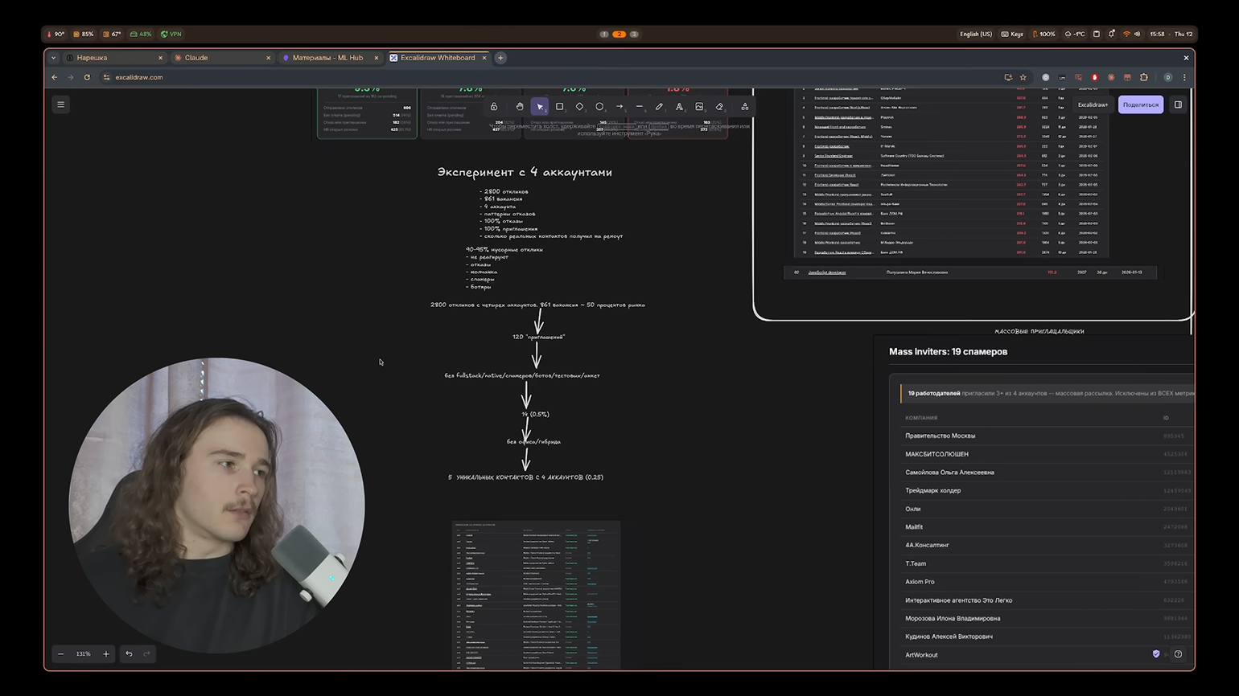Screen dimensions: 1239x696
Task: Click the Поделиться share button
Action: [1140, 104]
